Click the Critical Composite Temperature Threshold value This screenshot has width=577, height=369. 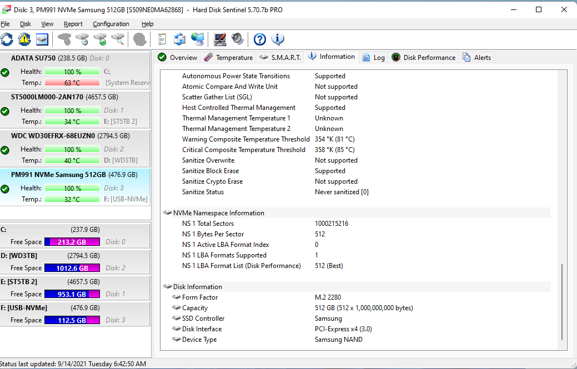click(334, 150)
